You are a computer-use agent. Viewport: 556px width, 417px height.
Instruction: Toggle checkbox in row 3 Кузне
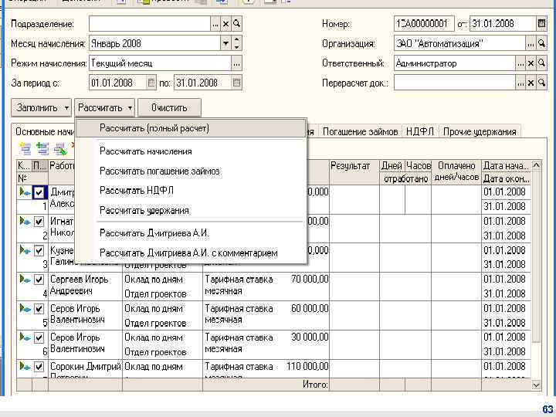[39, 251]
